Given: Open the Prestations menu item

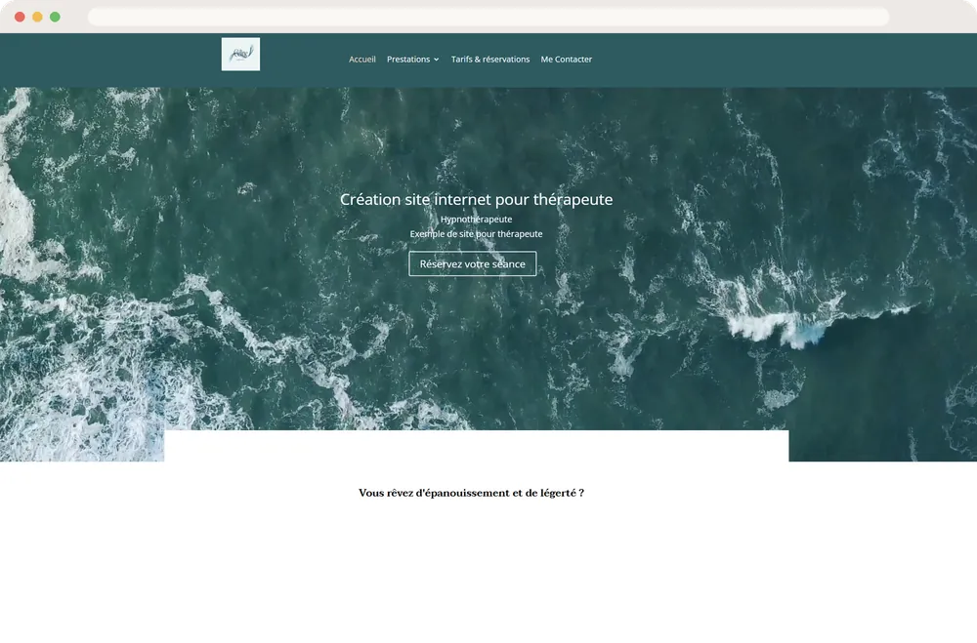Looking at the screenshot, I should coord(408,60).
